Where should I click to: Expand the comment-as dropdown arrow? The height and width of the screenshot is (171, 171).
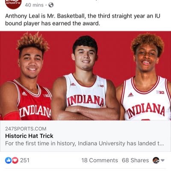pos(162,160)
